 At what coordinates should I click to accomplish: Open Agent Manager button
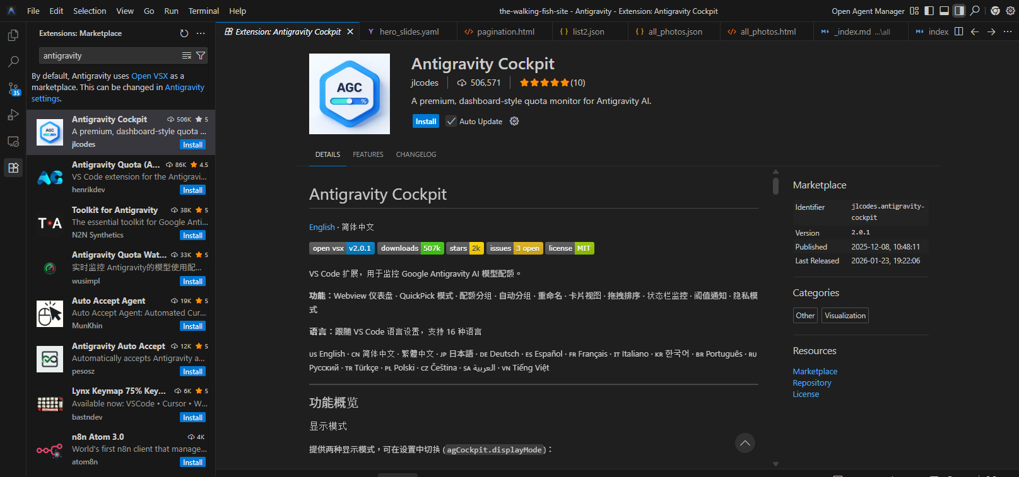(868, 11)
